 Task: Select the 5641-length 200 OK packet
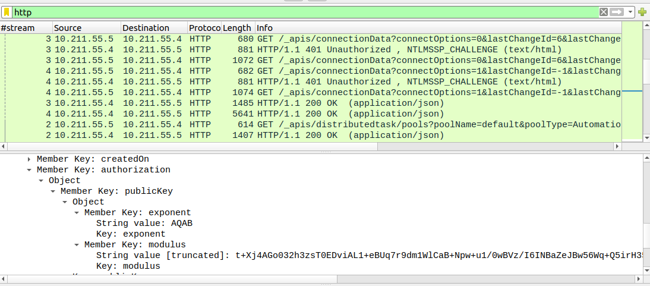tap(311, 114)
